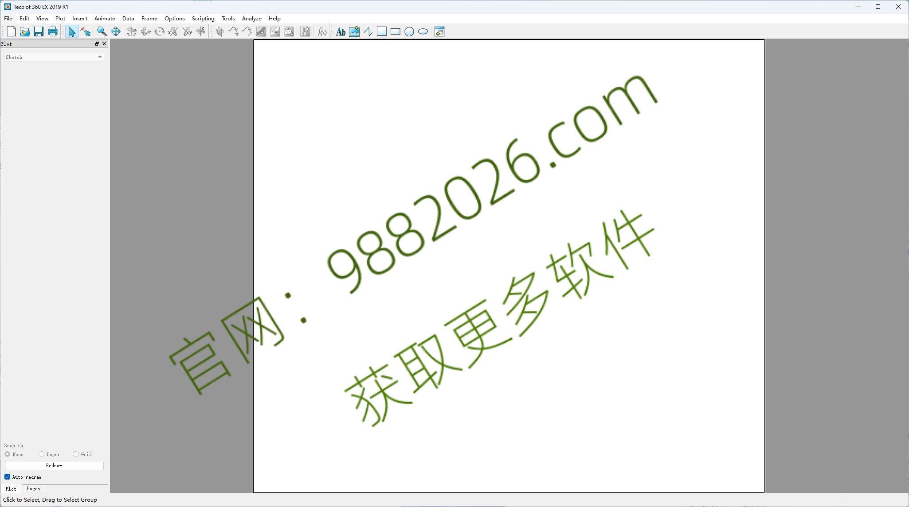Expand the Sketch plot type dropdown
The height and width of the screenshot is (507, 909).
click(54, 57)
